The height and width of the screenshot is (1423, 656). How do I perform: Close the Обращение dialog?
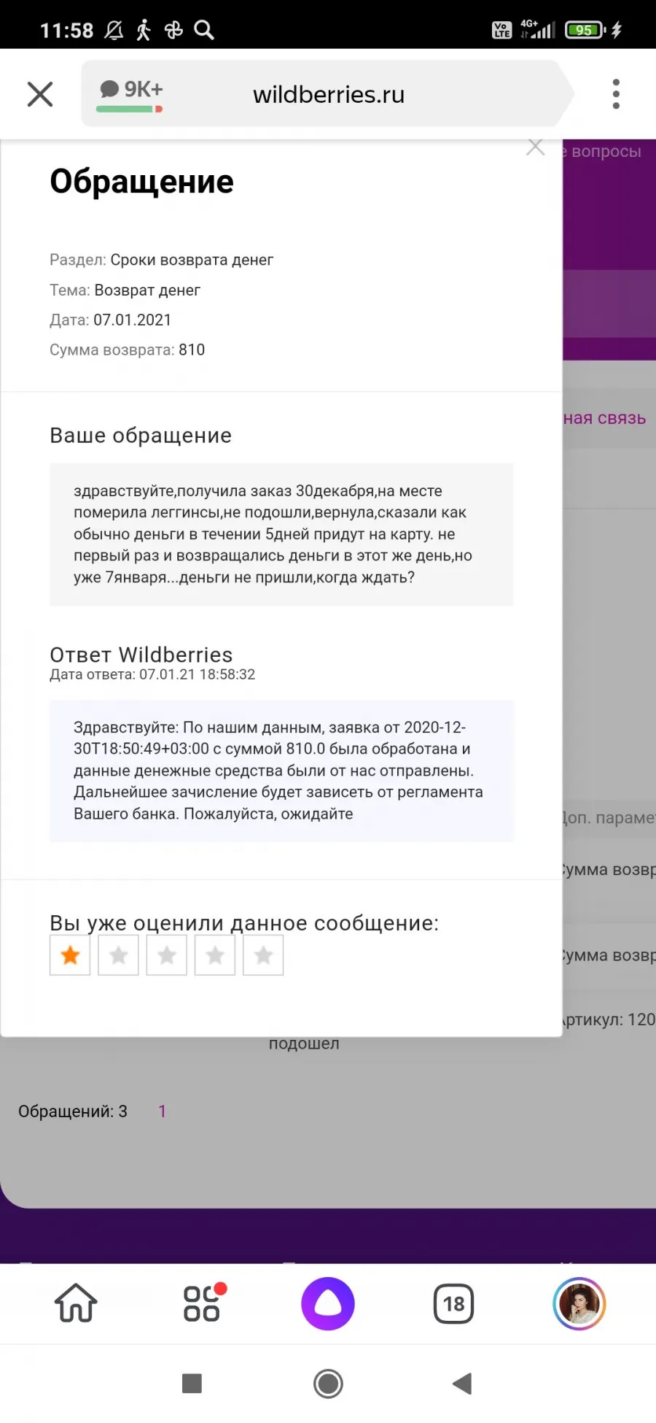click(536, 147)
